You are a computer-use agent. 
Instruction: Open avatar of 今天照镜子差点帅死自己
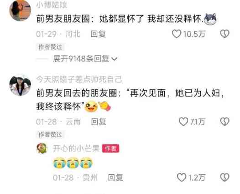click(20, 85)
